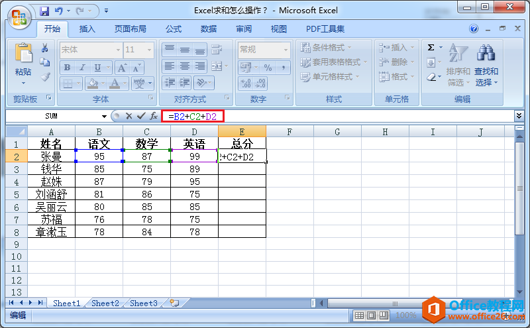The width and height of the screenshot is (530, 328).
Task: Select all cells corner button
Action: point(17,131)
